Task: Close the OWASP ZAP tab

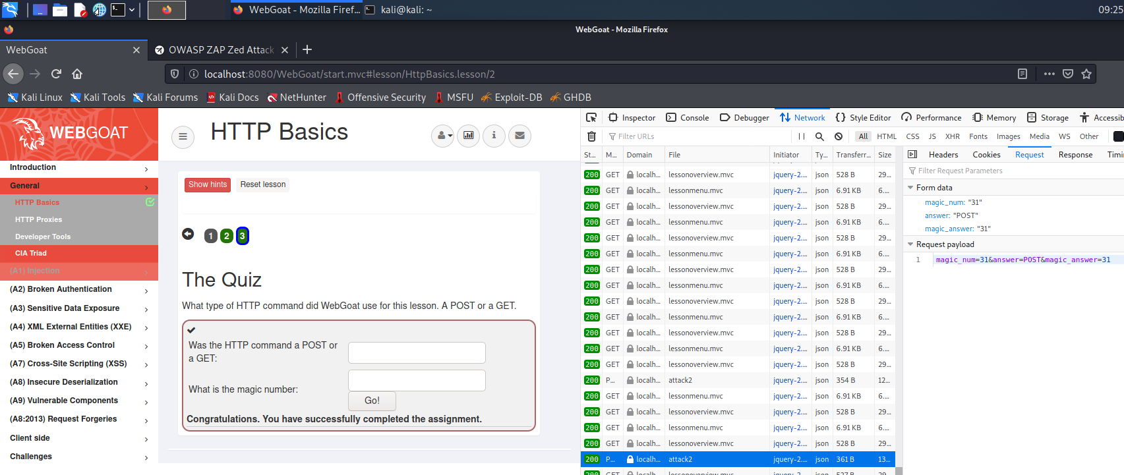Action: (285, 50)
